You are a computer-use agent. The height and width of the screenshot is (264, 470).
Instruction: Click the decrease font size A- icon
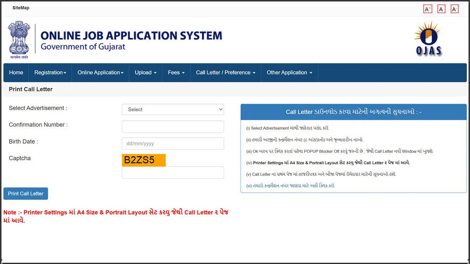(x=455, y=9)
